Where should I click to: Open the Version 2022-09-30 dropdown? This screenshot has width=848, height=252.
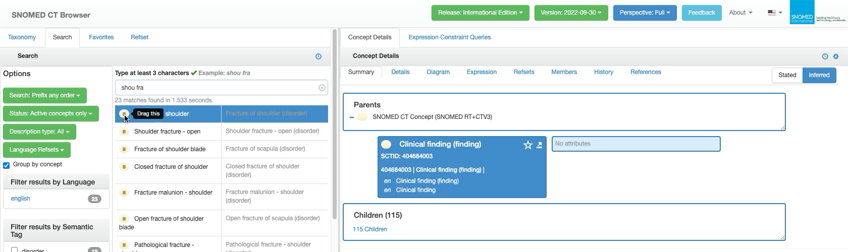click(571, 13)
